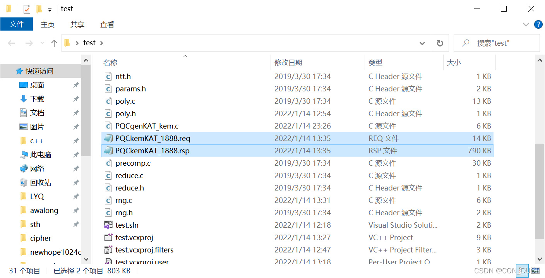Go back to previous folder
Viewport: 545px width, 278px height.
pyautogui.click(x=12, y=43)
